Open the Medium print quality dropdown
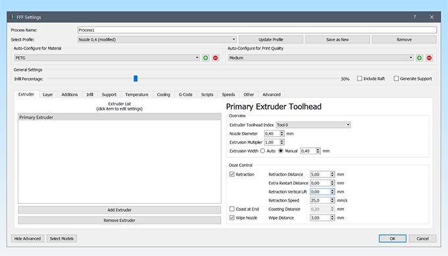The width and height of the screenshot is (448, 256). (321, 58)
